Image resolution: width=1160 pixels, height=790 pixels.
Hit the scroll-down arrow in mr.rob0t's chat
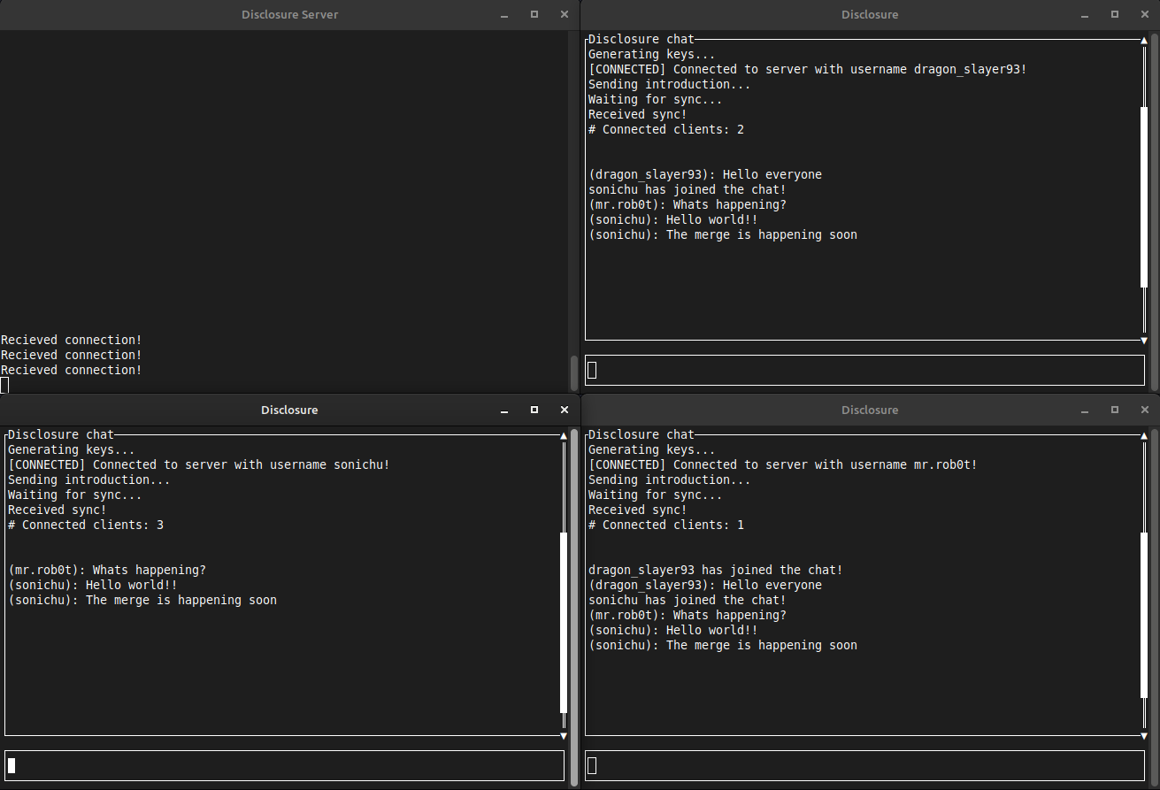1144,735
